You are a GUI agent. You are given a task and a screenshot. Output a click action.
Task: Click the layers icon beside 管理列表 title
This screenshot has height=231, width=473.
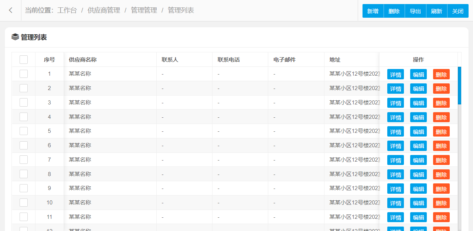click(15, 37)
